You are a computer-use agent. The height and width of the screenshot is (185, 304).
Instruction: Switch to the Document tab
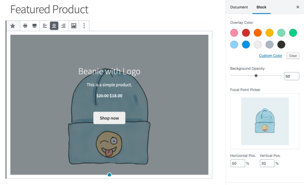239,7
